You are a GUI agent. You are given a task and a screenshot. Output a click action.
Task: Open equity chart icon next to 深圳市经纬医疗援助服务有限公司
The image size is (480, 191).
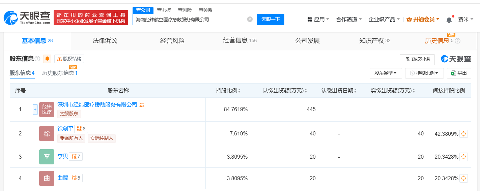tap(142, 105)
